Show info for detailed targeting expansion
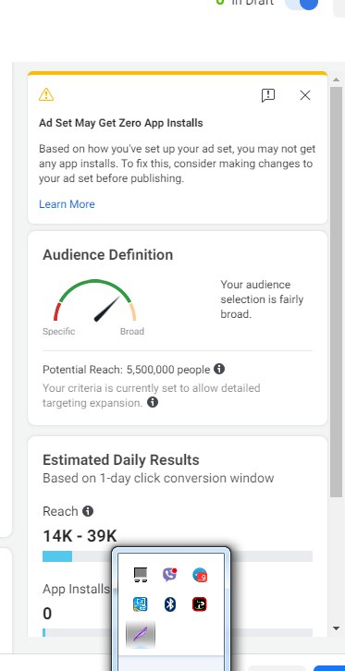The width and height of the screenshot is (345, 671). tap(153, 402)
